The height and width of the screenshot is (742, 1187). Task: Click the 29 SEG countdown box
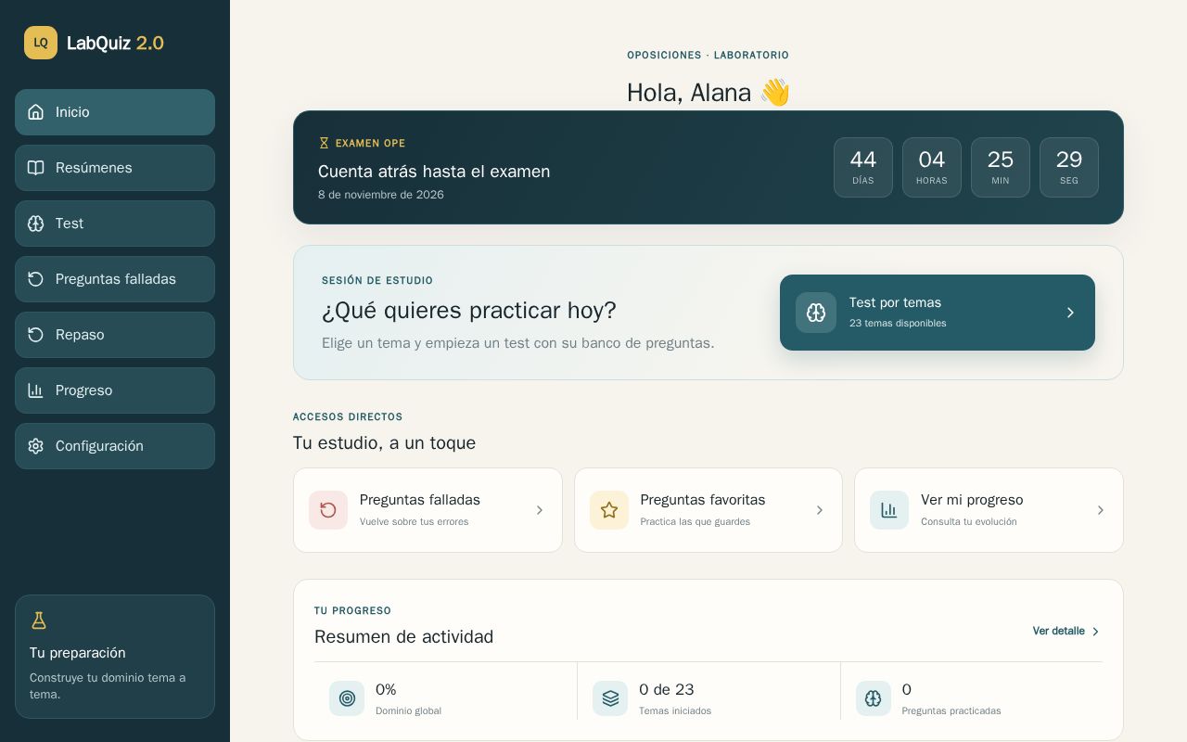point(1069,168)
